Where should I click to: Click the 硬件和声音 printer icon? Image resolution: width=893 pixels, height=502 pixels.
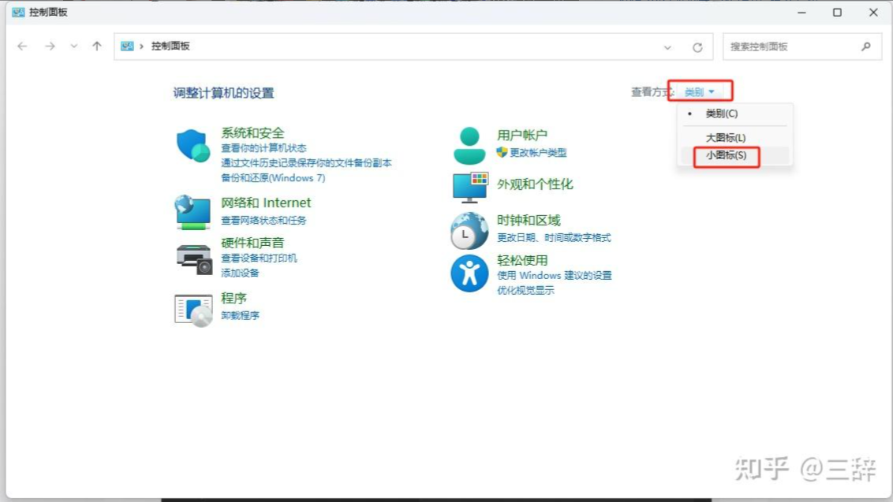193,258
